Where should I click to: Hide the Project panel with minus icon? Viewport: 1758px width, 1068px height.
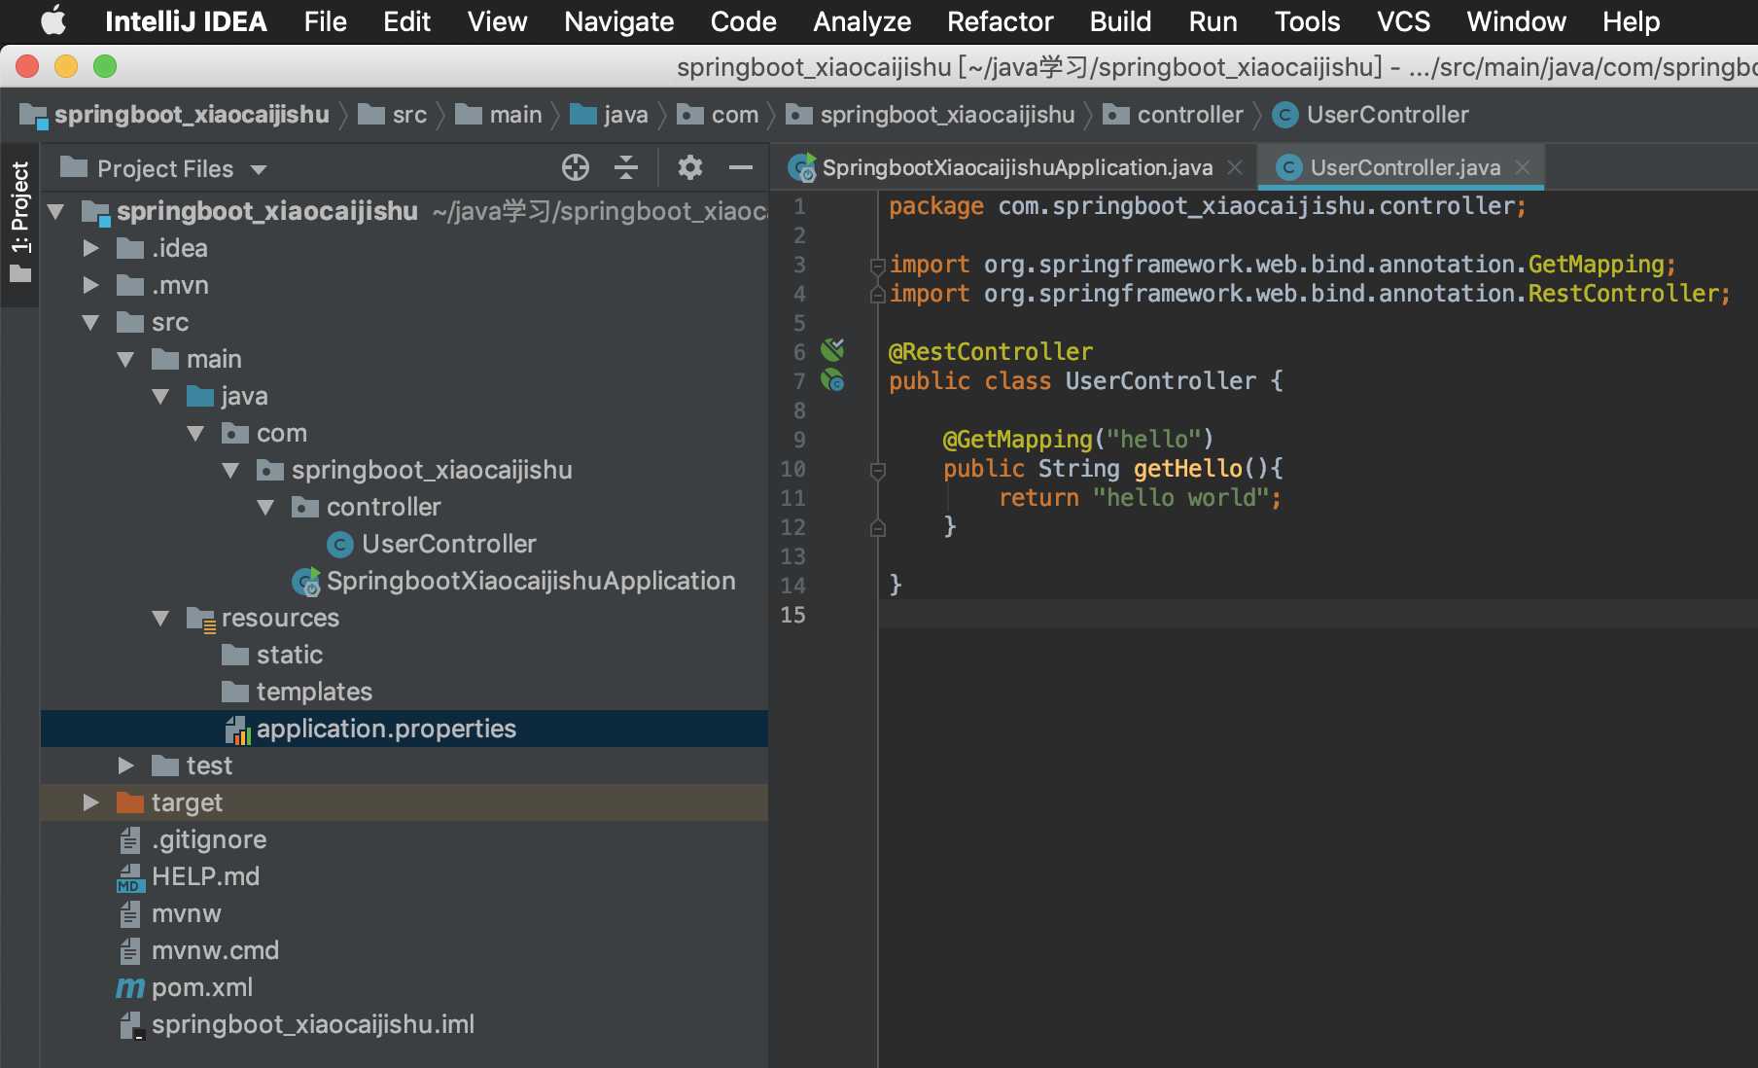[x=741, y=168]
